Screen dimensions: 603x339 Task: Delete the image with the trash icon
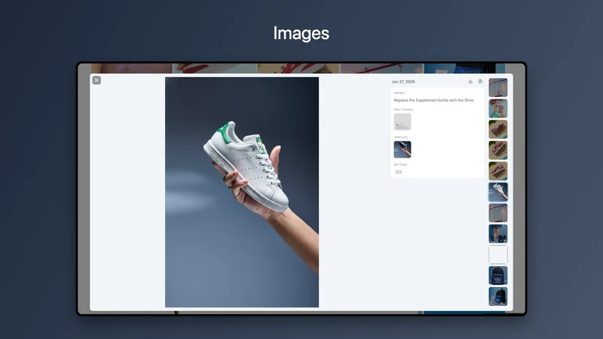click(480, 81)
